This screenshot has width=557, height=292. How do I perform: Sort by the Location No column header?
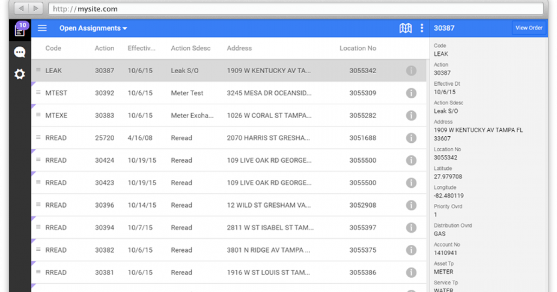[x=357, y=48]
